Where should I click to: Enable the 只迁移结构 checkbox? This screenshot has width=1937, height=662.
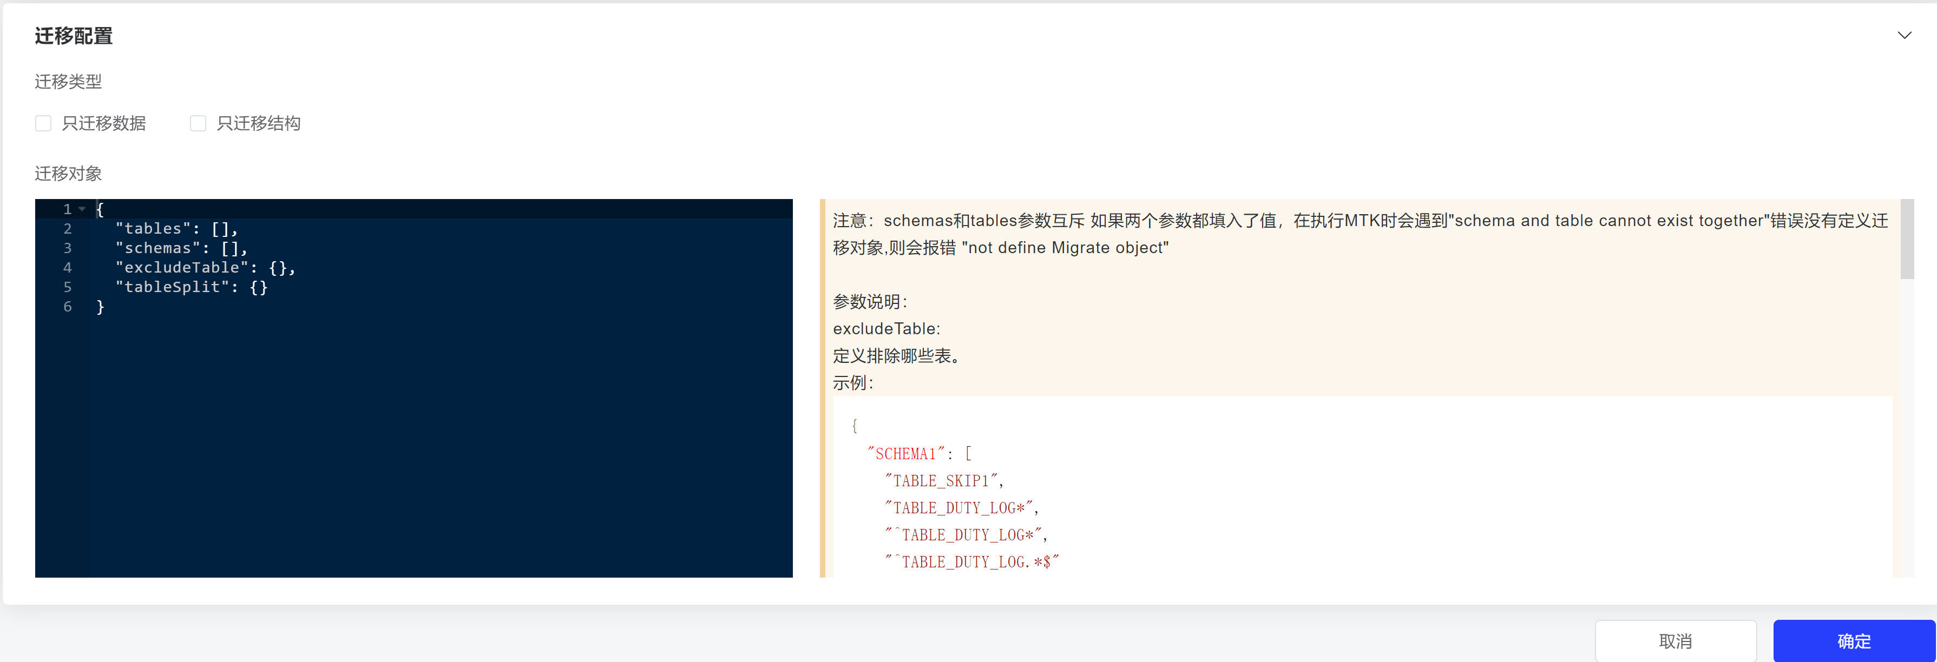[198, 123]
